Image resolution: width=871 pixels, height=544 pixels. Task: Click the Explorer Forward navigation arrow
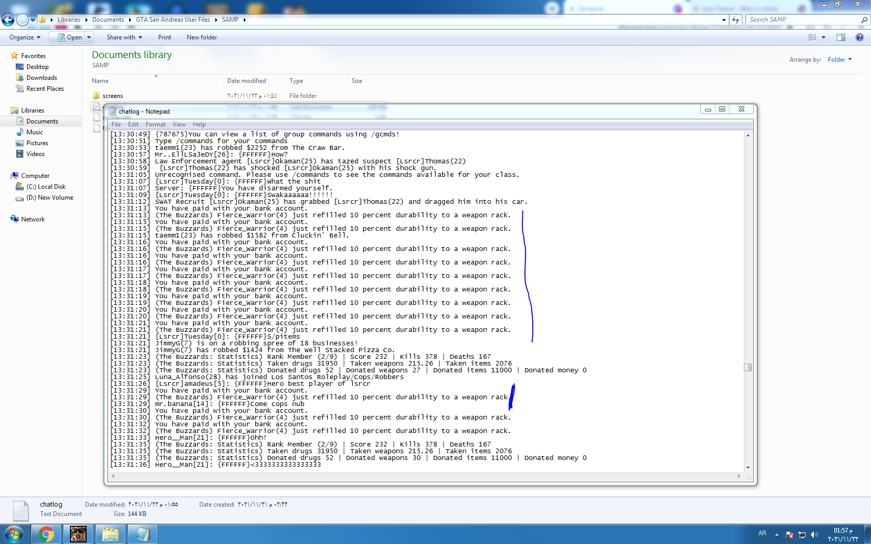pos(22,20)
